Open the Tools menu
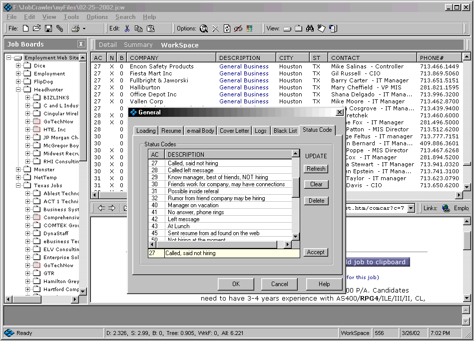The image size is (474, 341). (x=71, y=17)
